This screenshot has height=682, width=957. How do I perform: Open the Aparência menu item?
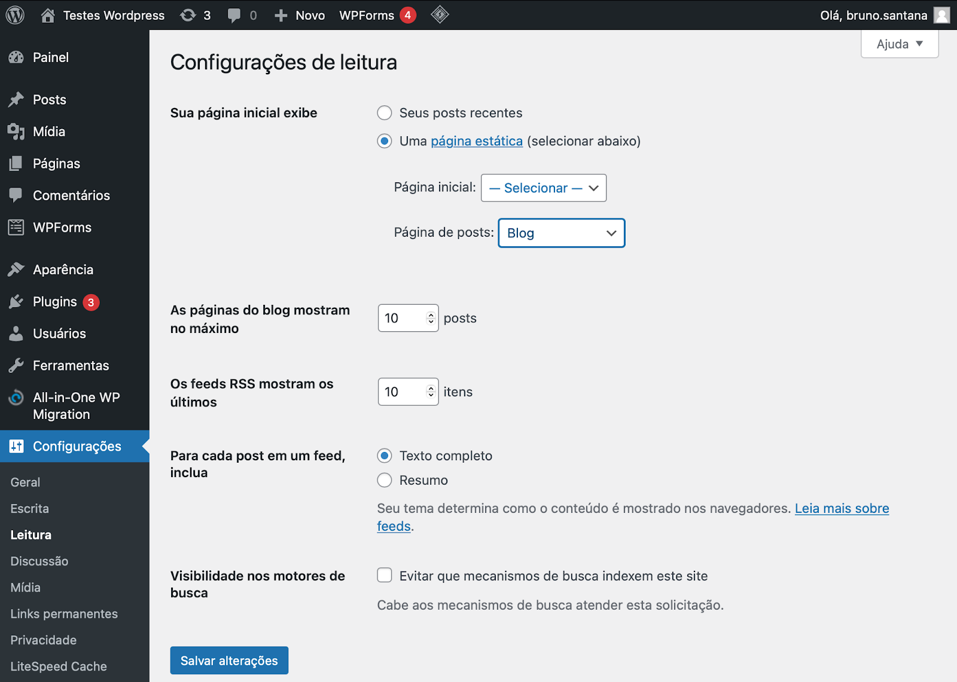63,270
